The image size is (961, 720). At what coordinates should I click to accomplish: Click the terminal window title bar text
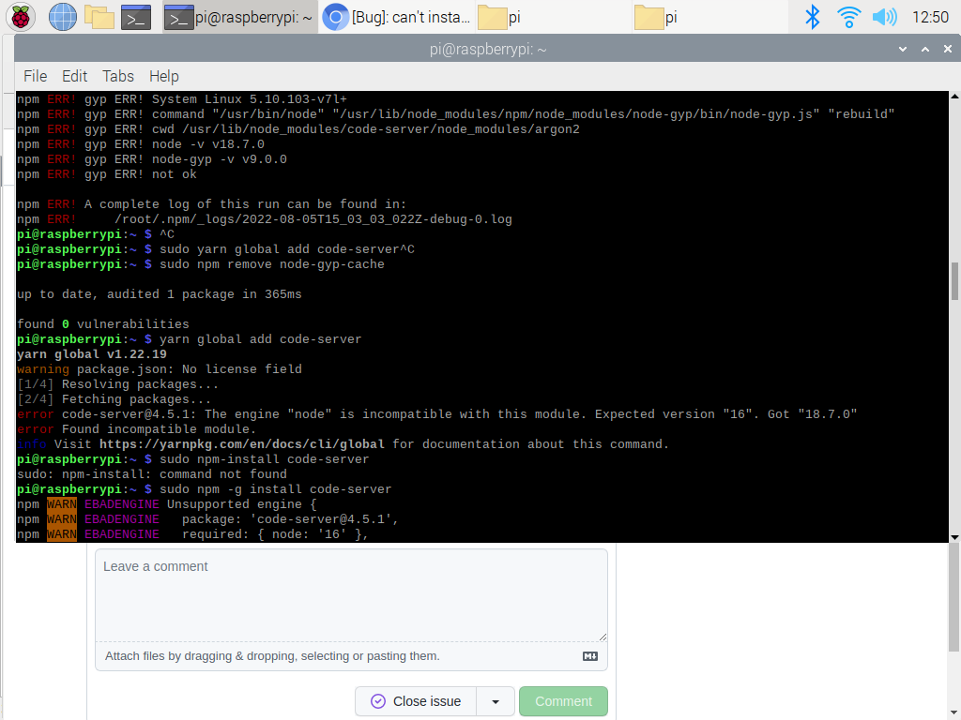click(488, 49)
